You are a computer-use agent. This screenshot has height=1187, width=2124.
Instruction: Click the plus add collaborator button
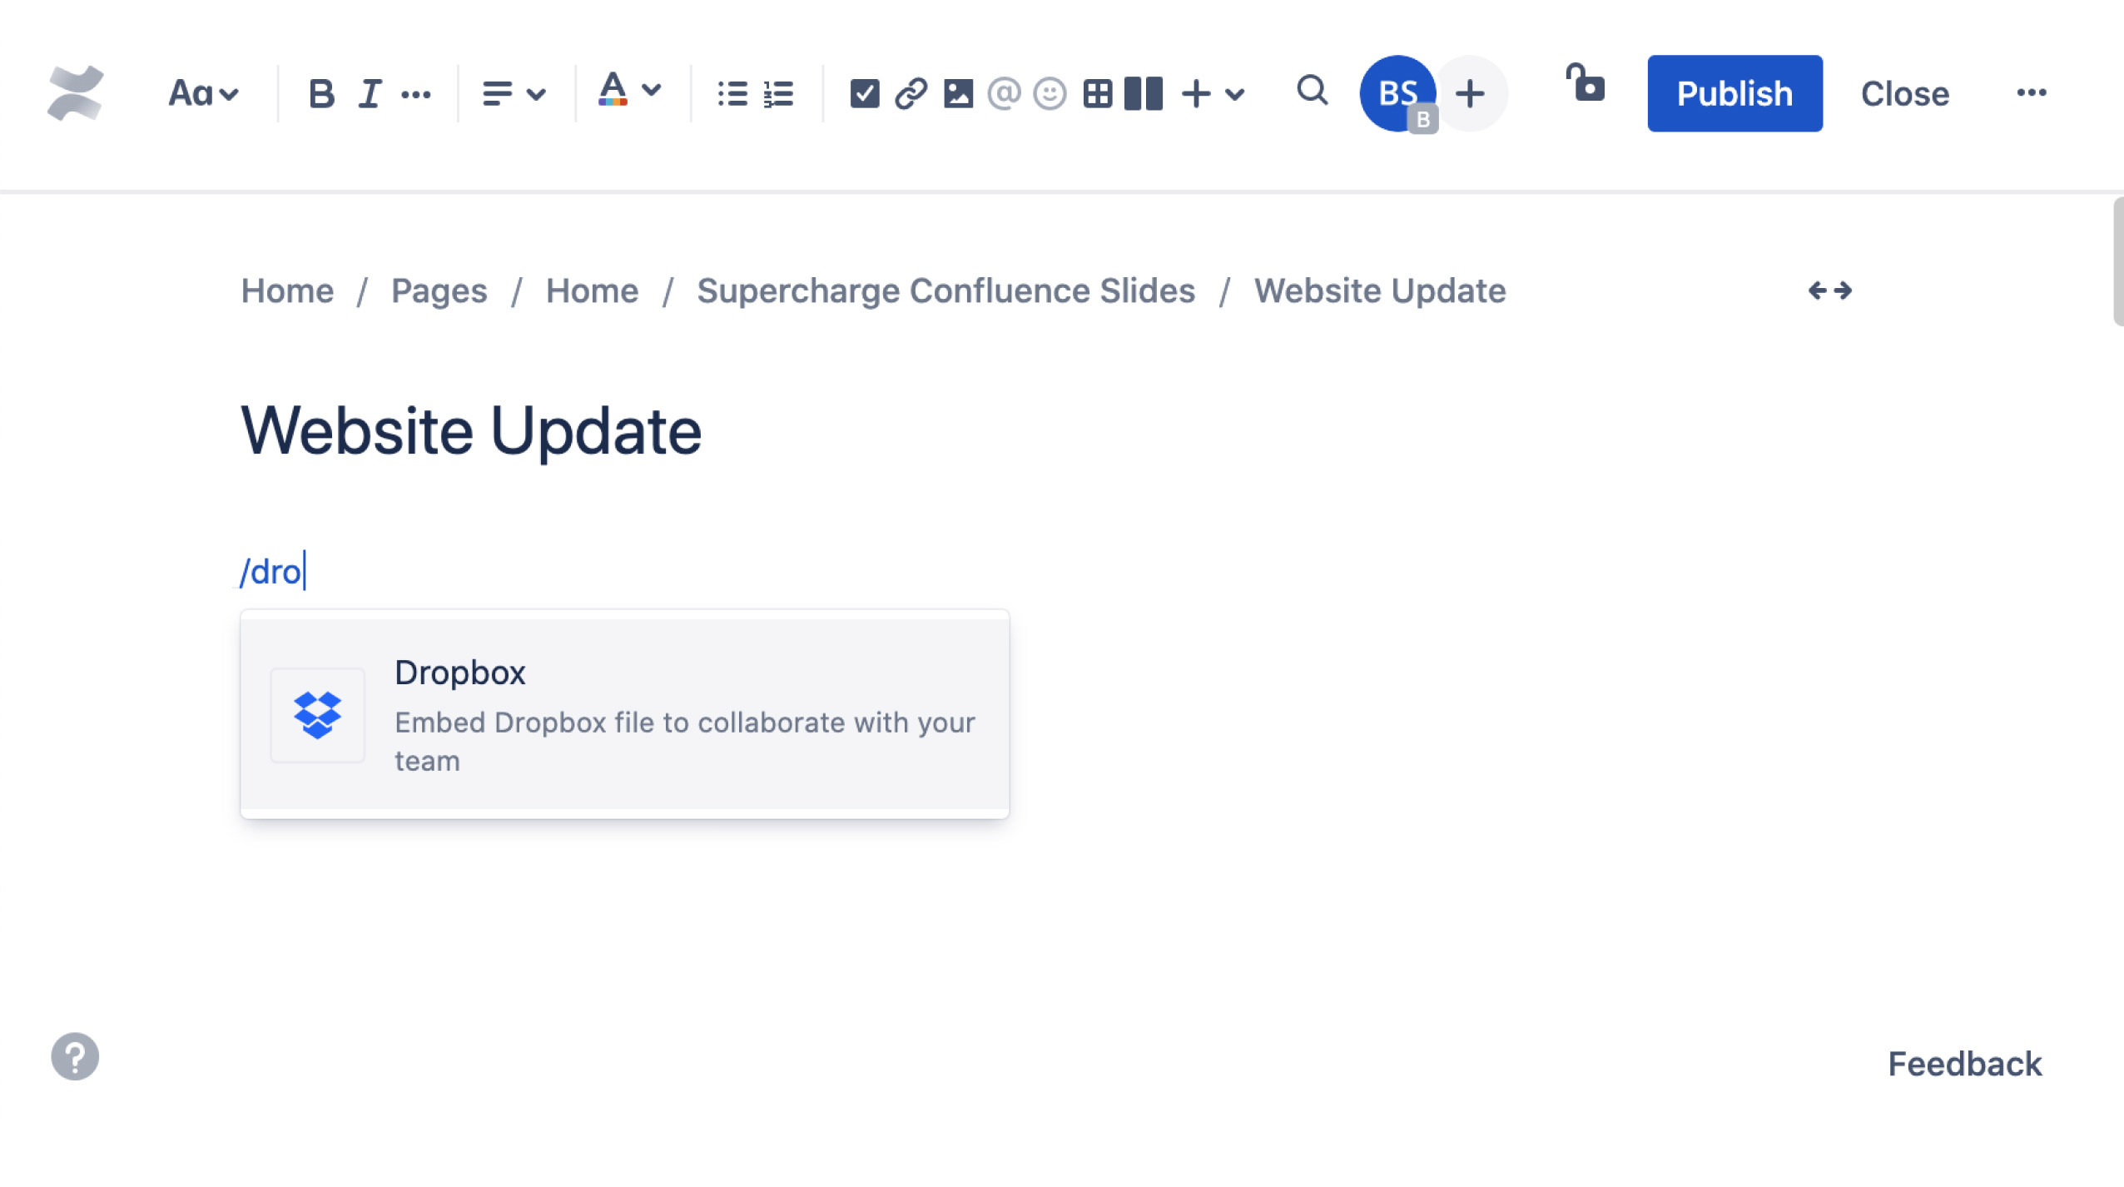click(x=1469, y=92)
